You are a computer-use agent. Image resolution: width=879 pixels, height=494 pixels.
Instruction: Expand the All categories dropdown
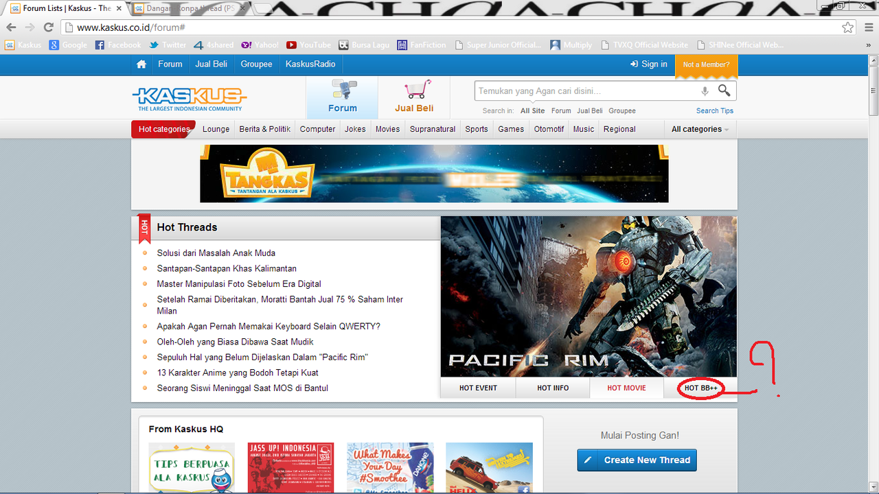pyautogui.click(x=700, y=129)
